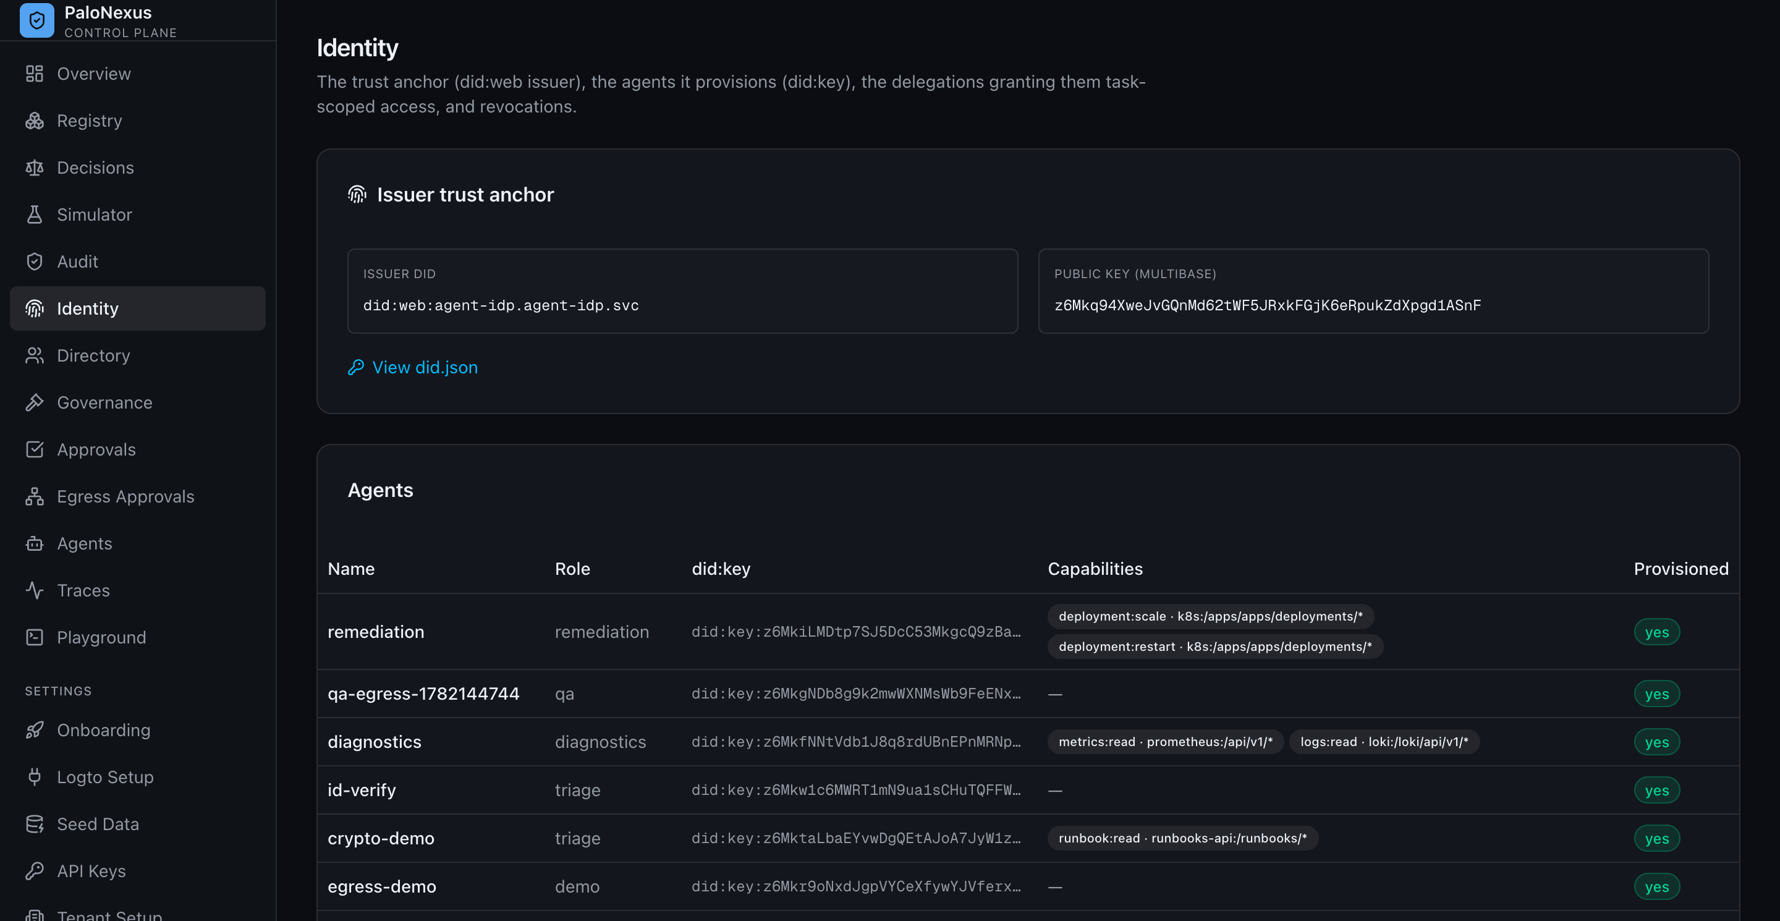
Task: Open Decisions in the sidebar
Action: click(x=137, y=168)
